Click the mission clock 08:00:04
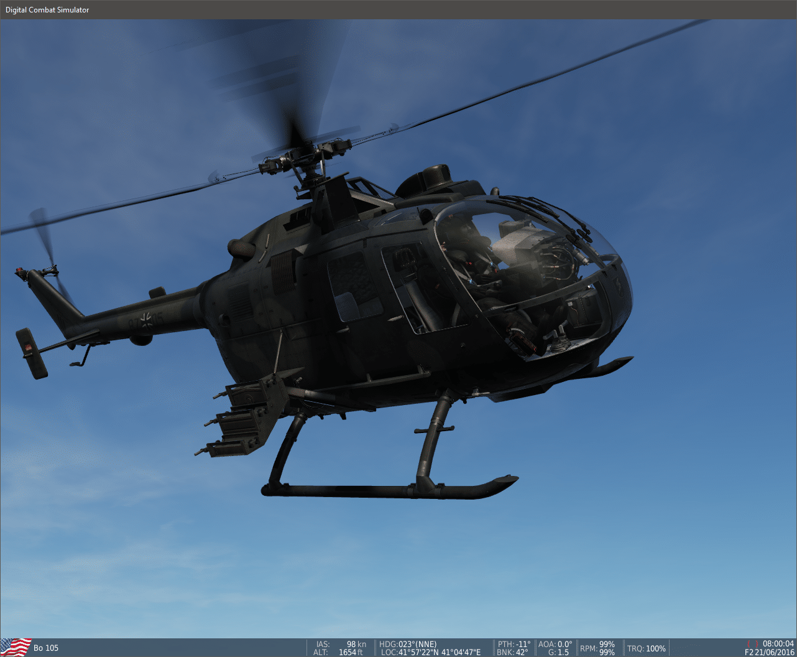Viewport: 797px width, 657px height. coord(778,643)
